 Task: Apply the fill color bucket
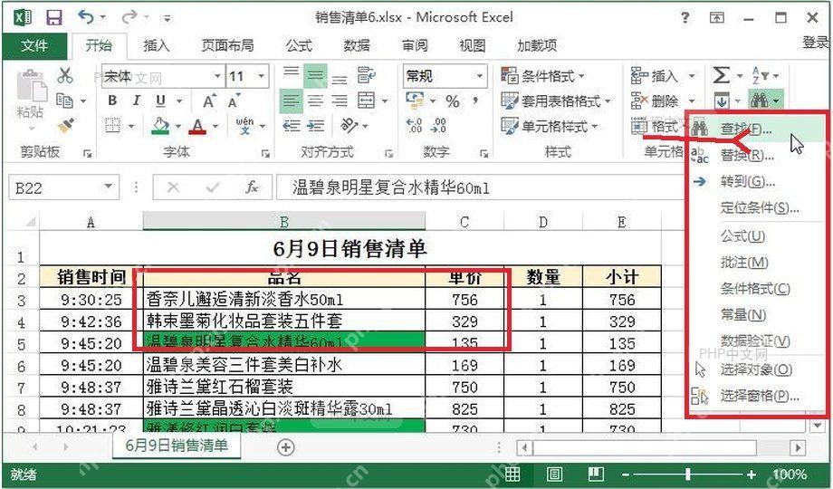[x=160, y=126]
